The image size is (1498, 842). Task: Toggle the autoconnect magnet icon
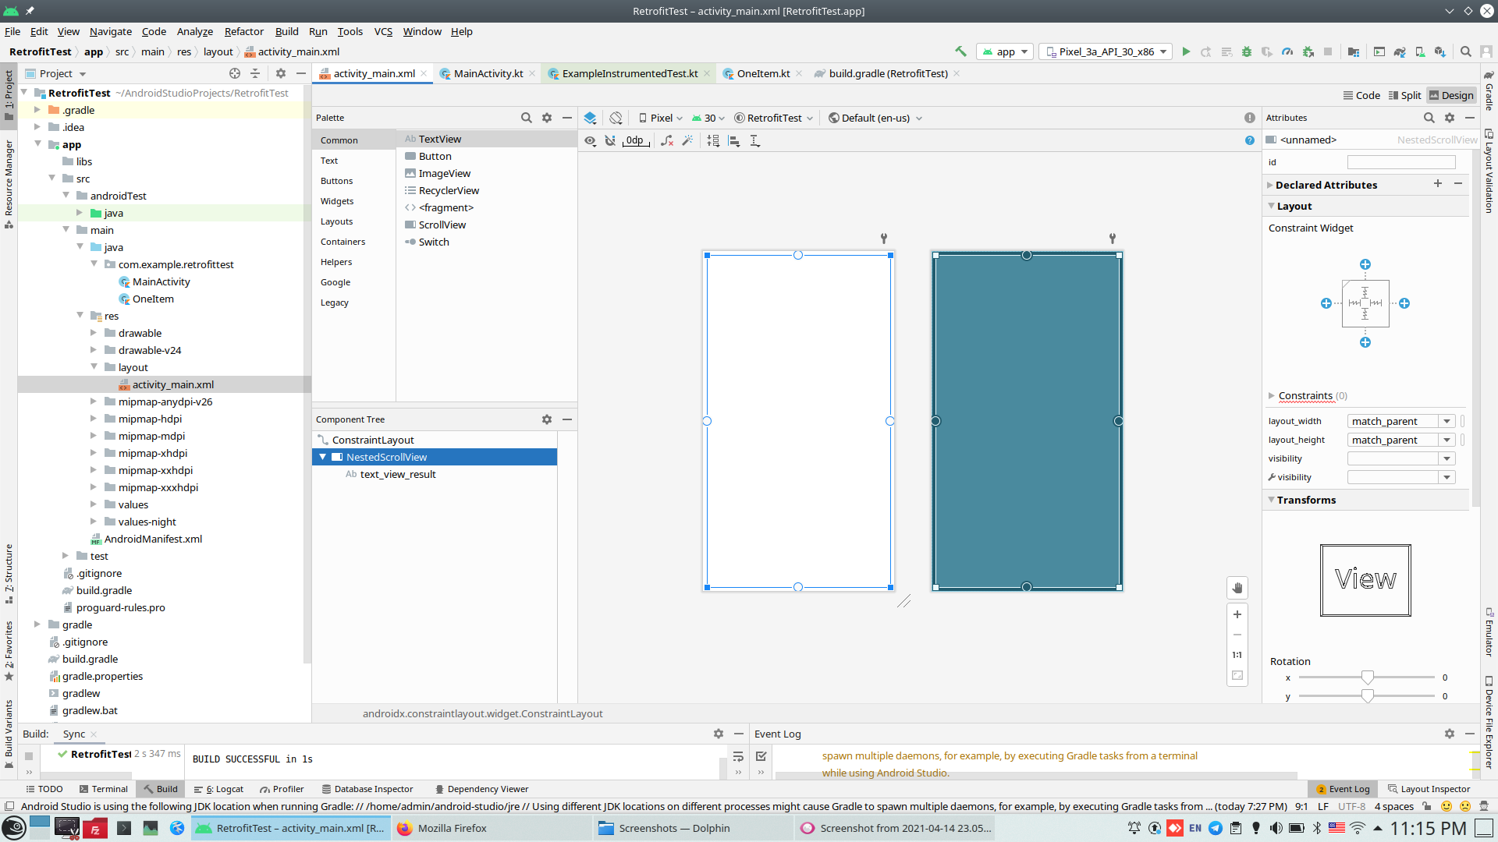click(610, 140)
